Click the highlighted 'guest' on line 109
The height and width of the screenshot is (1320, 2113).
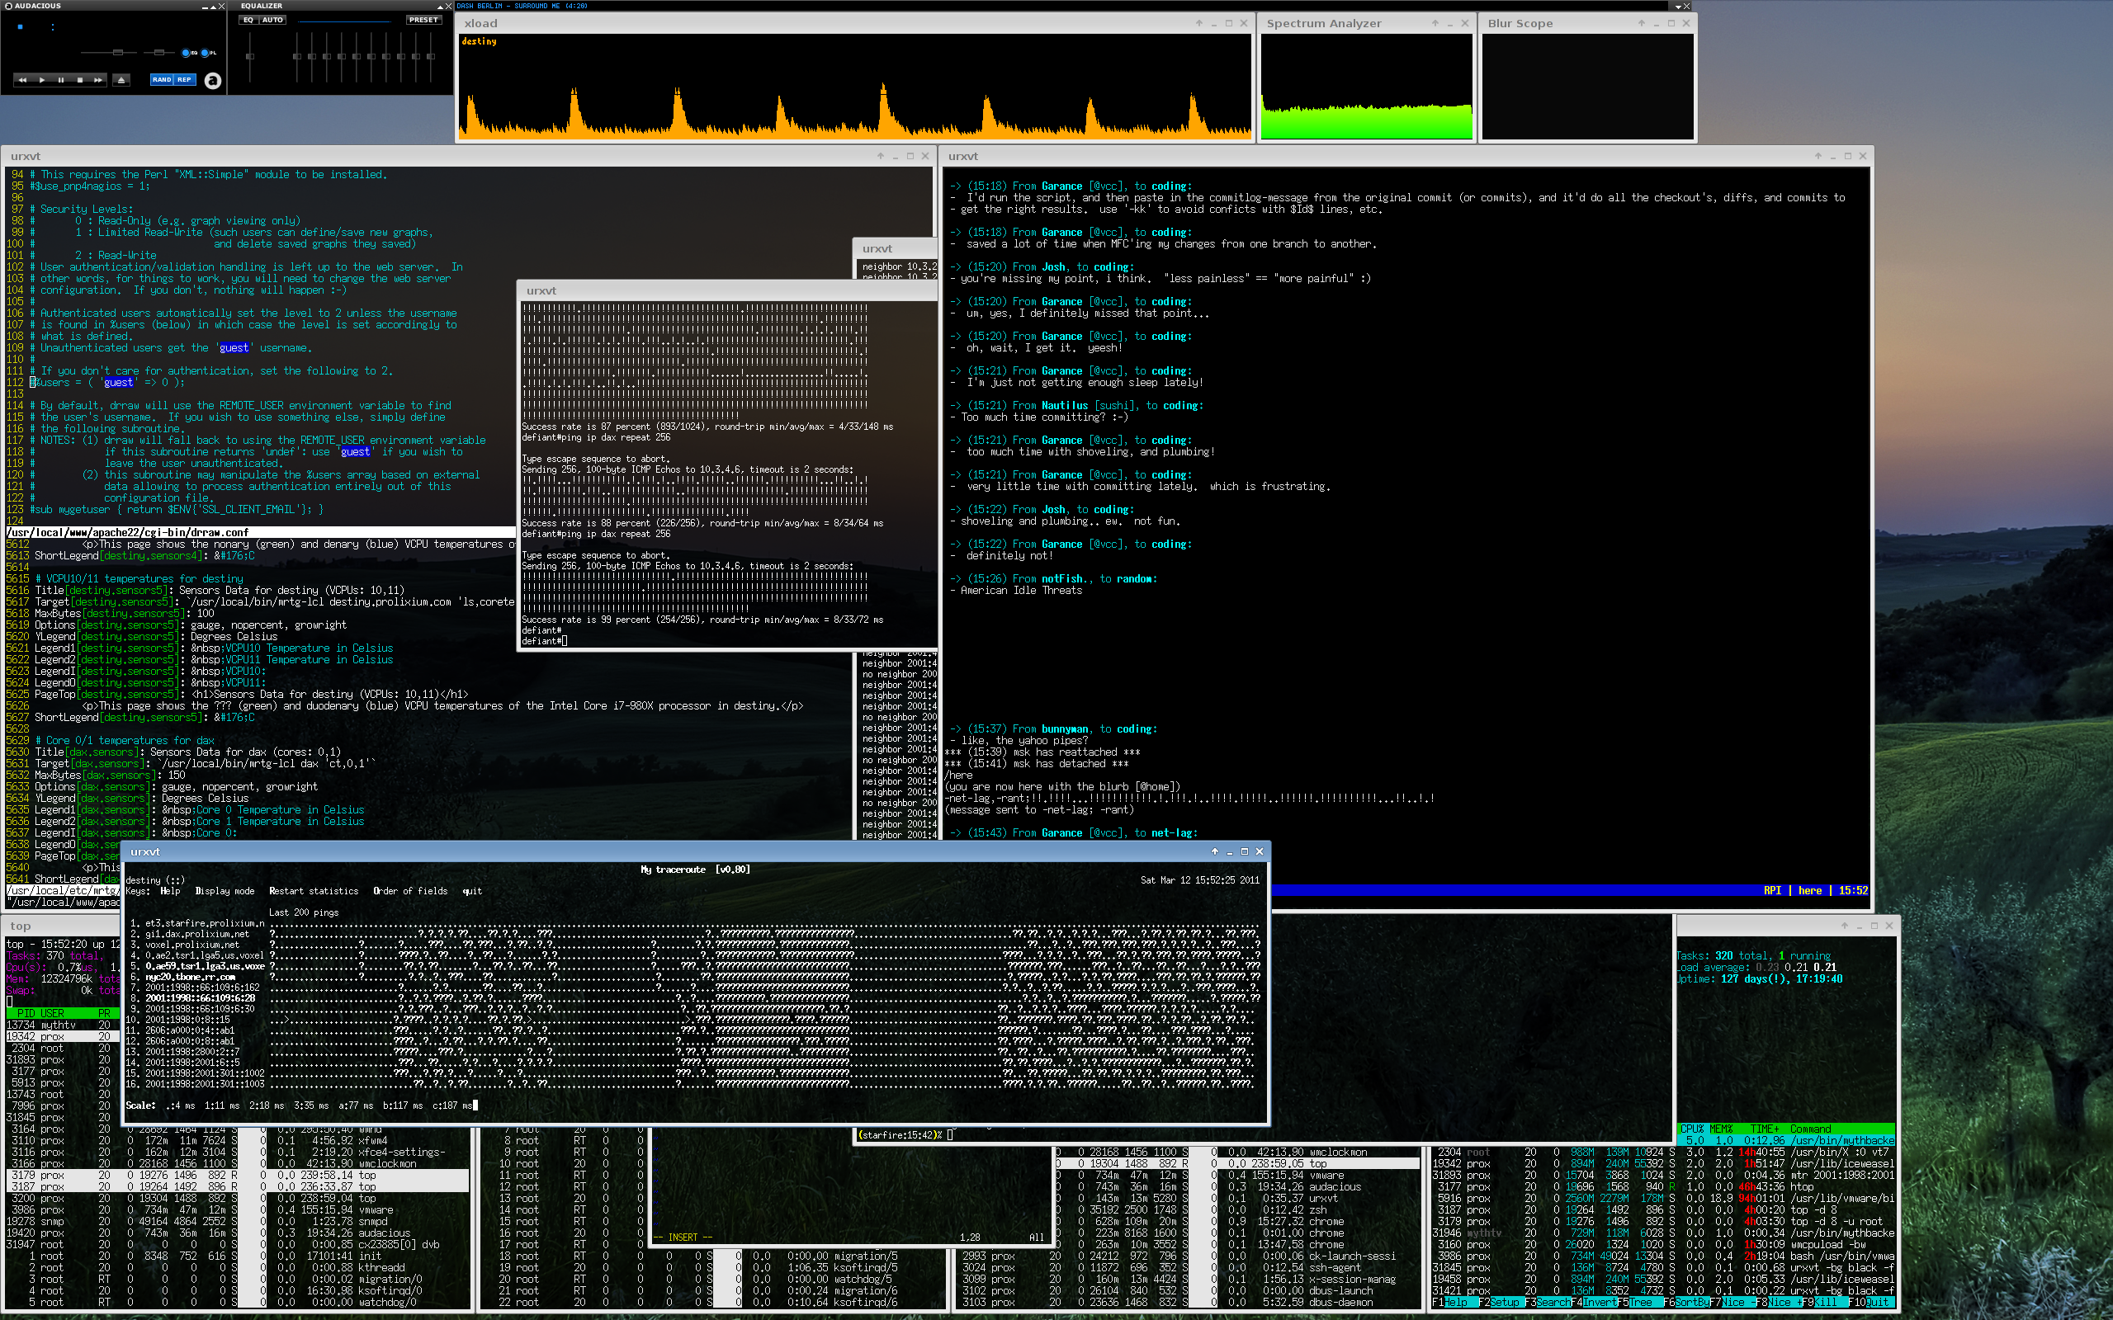tap(233, 347)
